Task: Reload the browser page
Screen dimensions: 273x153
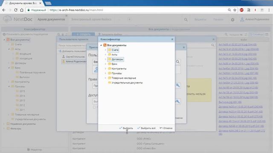Action: [x=16, y=10]
